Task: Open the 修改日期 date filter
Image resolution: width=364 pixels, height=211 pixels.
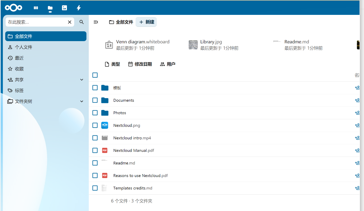Action: point(140,64)
